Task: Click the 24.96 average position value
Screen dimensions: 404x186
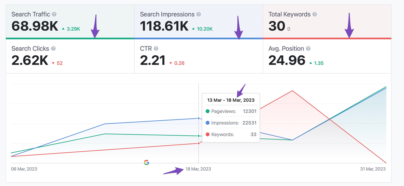Action: click(x=287, y=60)
